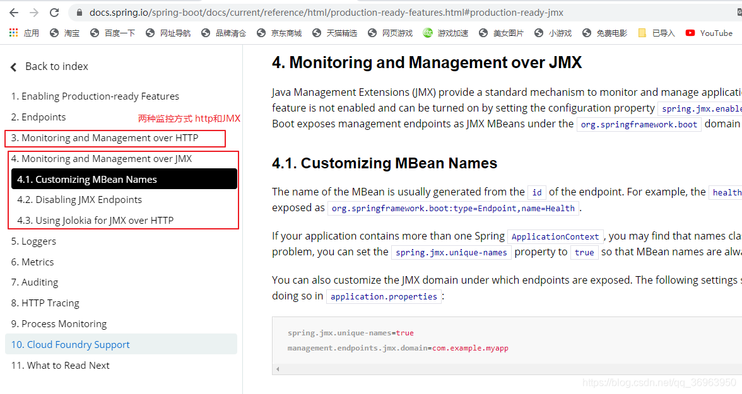Click the 4.1. Customizing MBean Names heading
Image resolution: width=742 pixels, height=394 pixels.
pyautogui.click(x=384, y=163)
